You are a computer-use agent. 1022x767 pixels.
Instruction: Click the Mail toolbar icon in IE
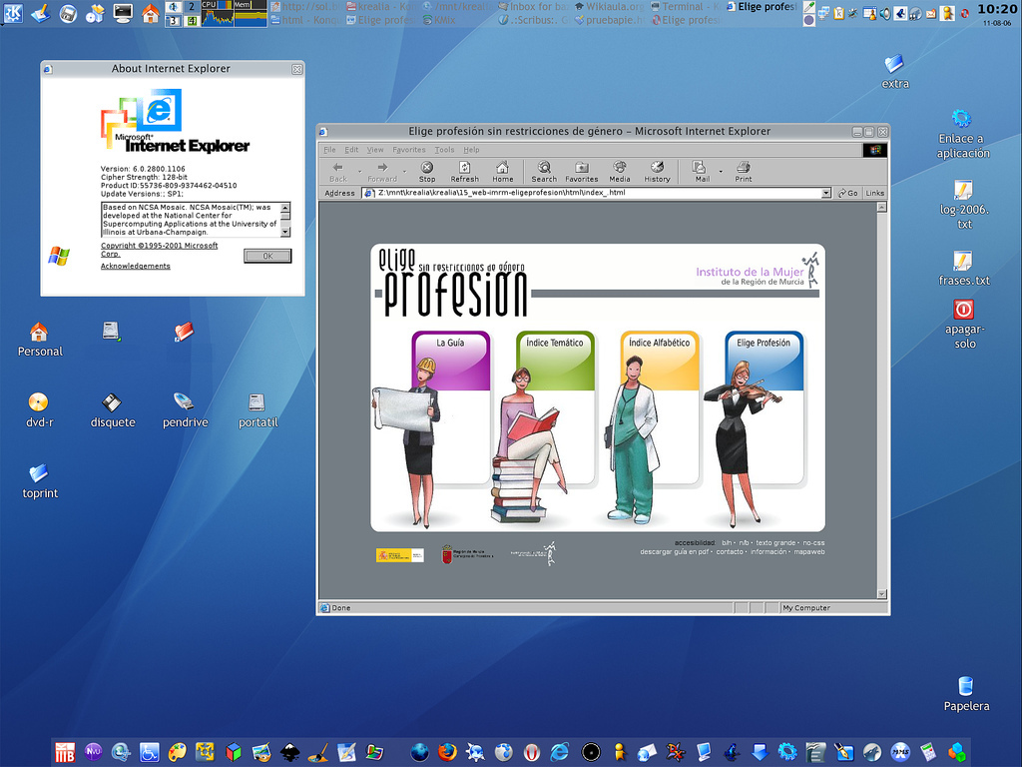click(702, 172)
